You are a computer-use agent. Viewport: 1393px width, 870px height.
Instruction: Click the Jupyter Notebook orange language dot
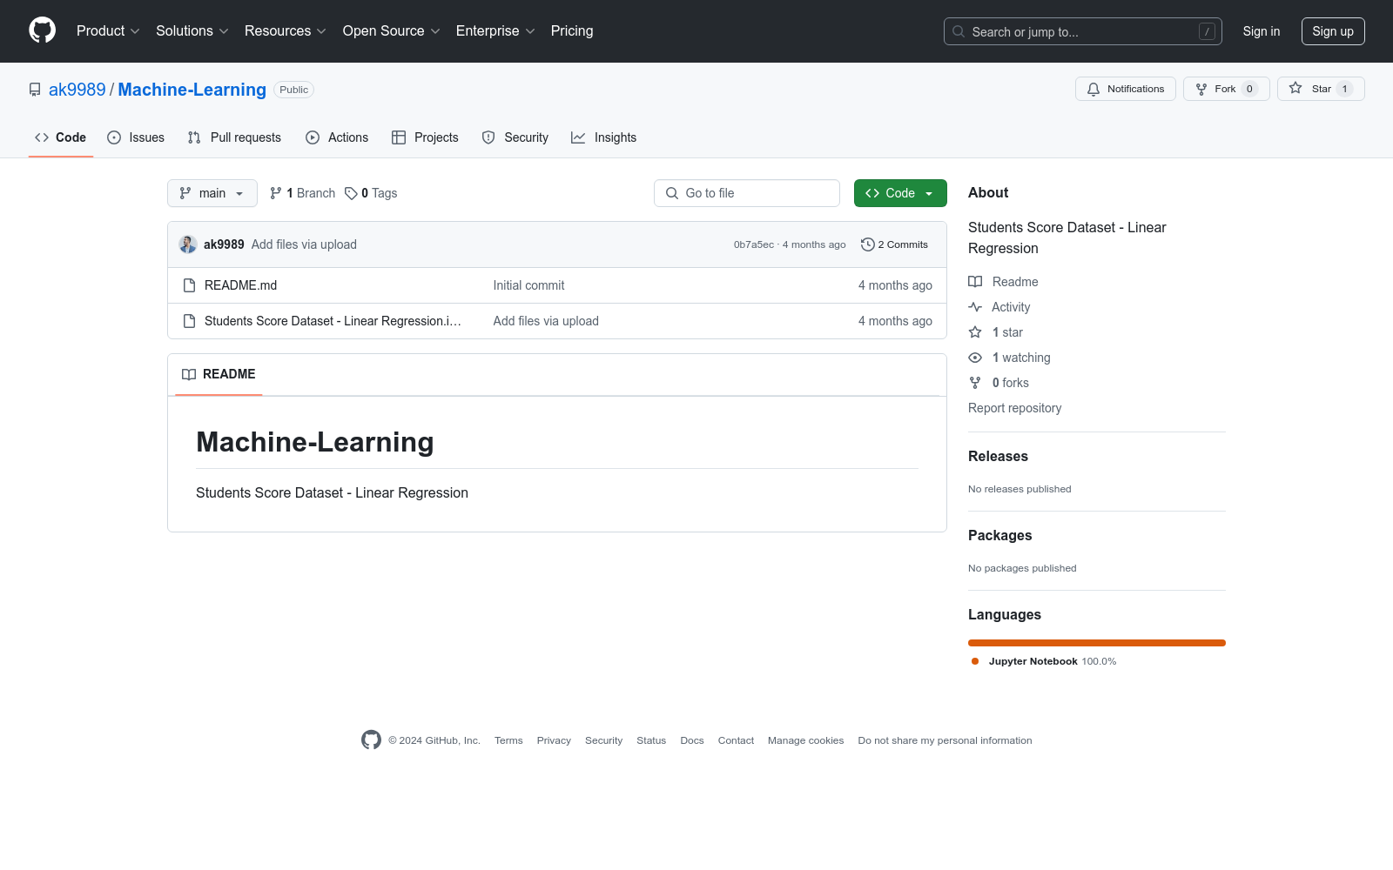[975, 661]
